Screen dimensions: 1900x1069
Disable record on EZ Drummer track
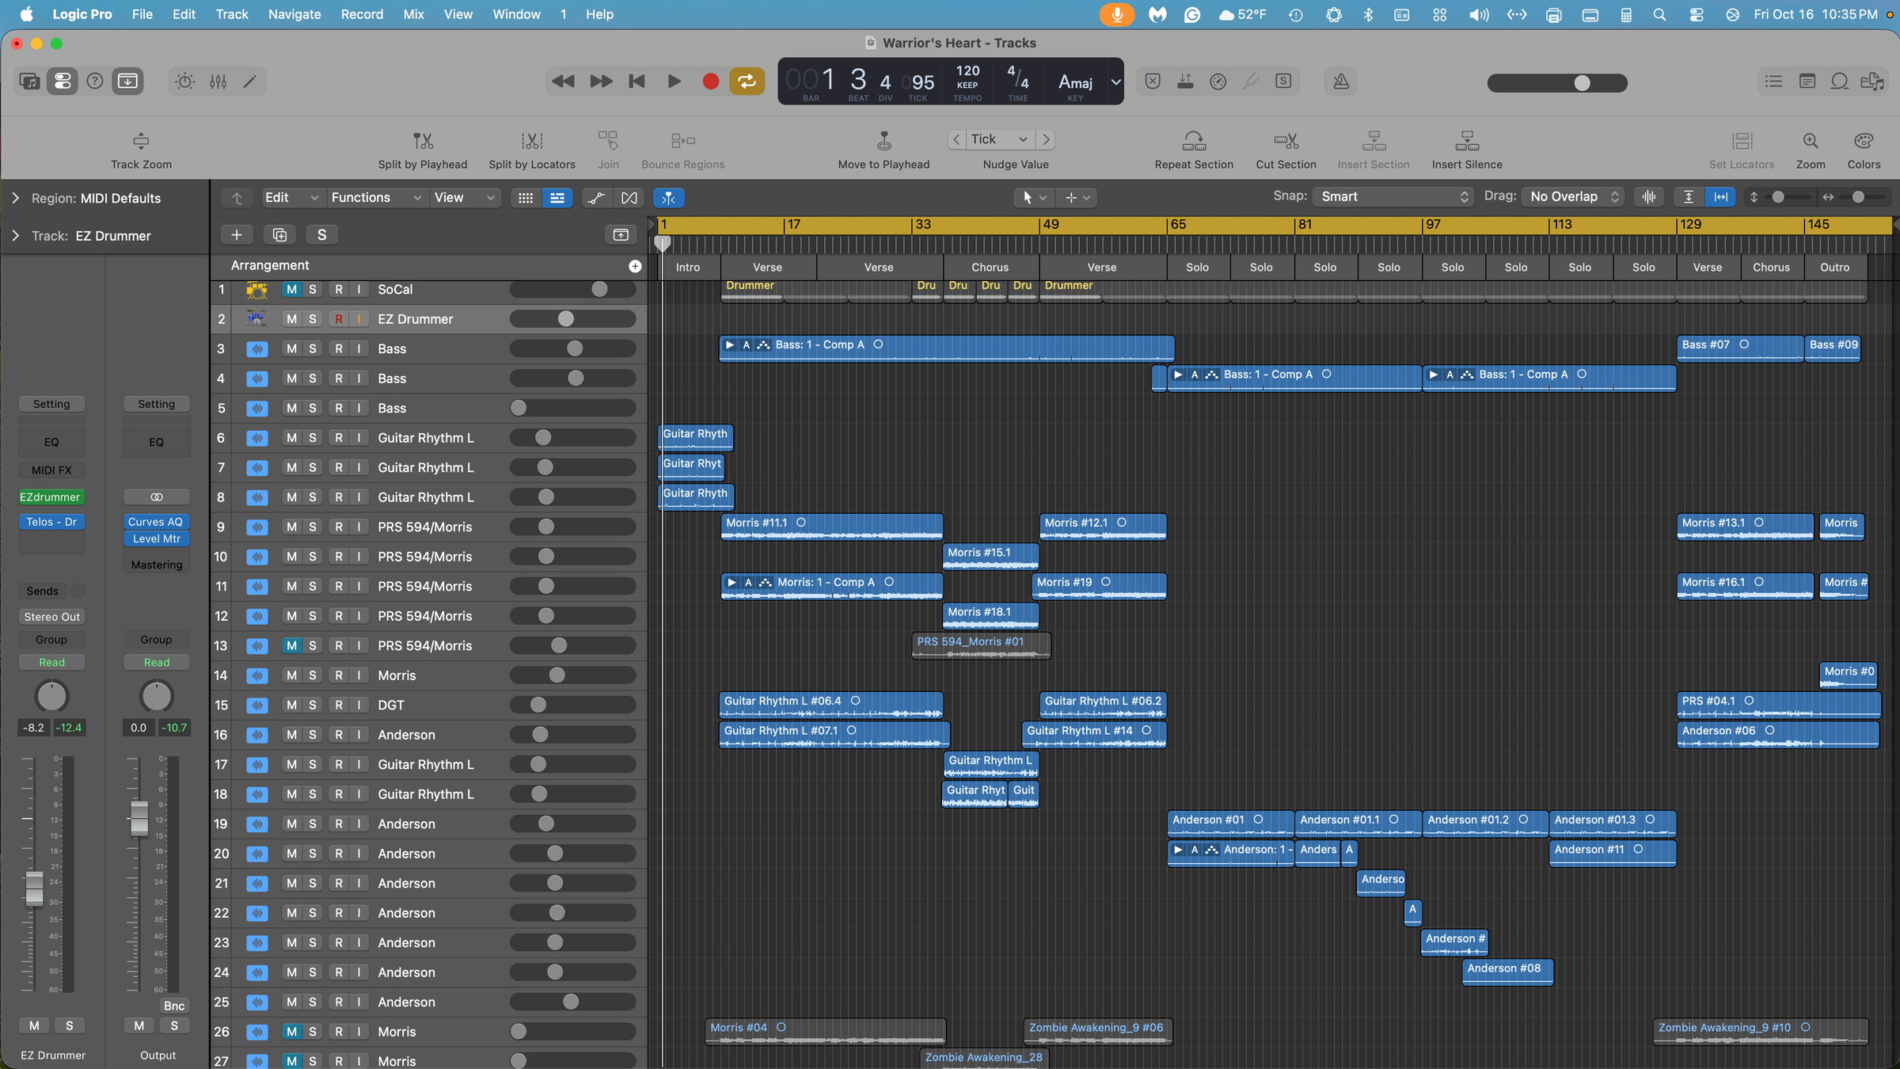[x=339, y=319]
